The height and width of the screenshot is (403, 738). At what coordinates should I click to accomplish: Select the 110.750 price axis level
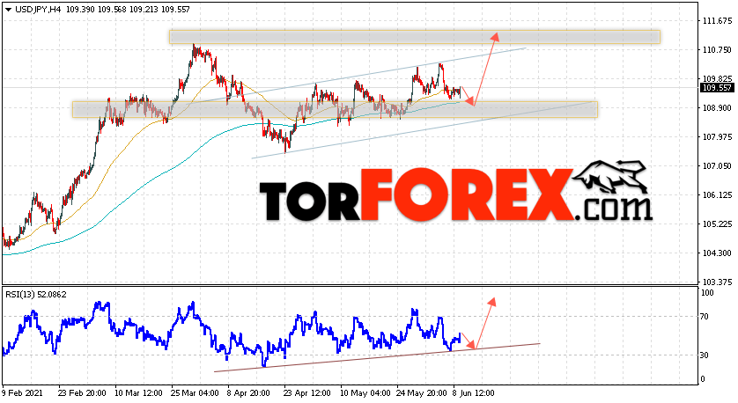coord(717,50)
